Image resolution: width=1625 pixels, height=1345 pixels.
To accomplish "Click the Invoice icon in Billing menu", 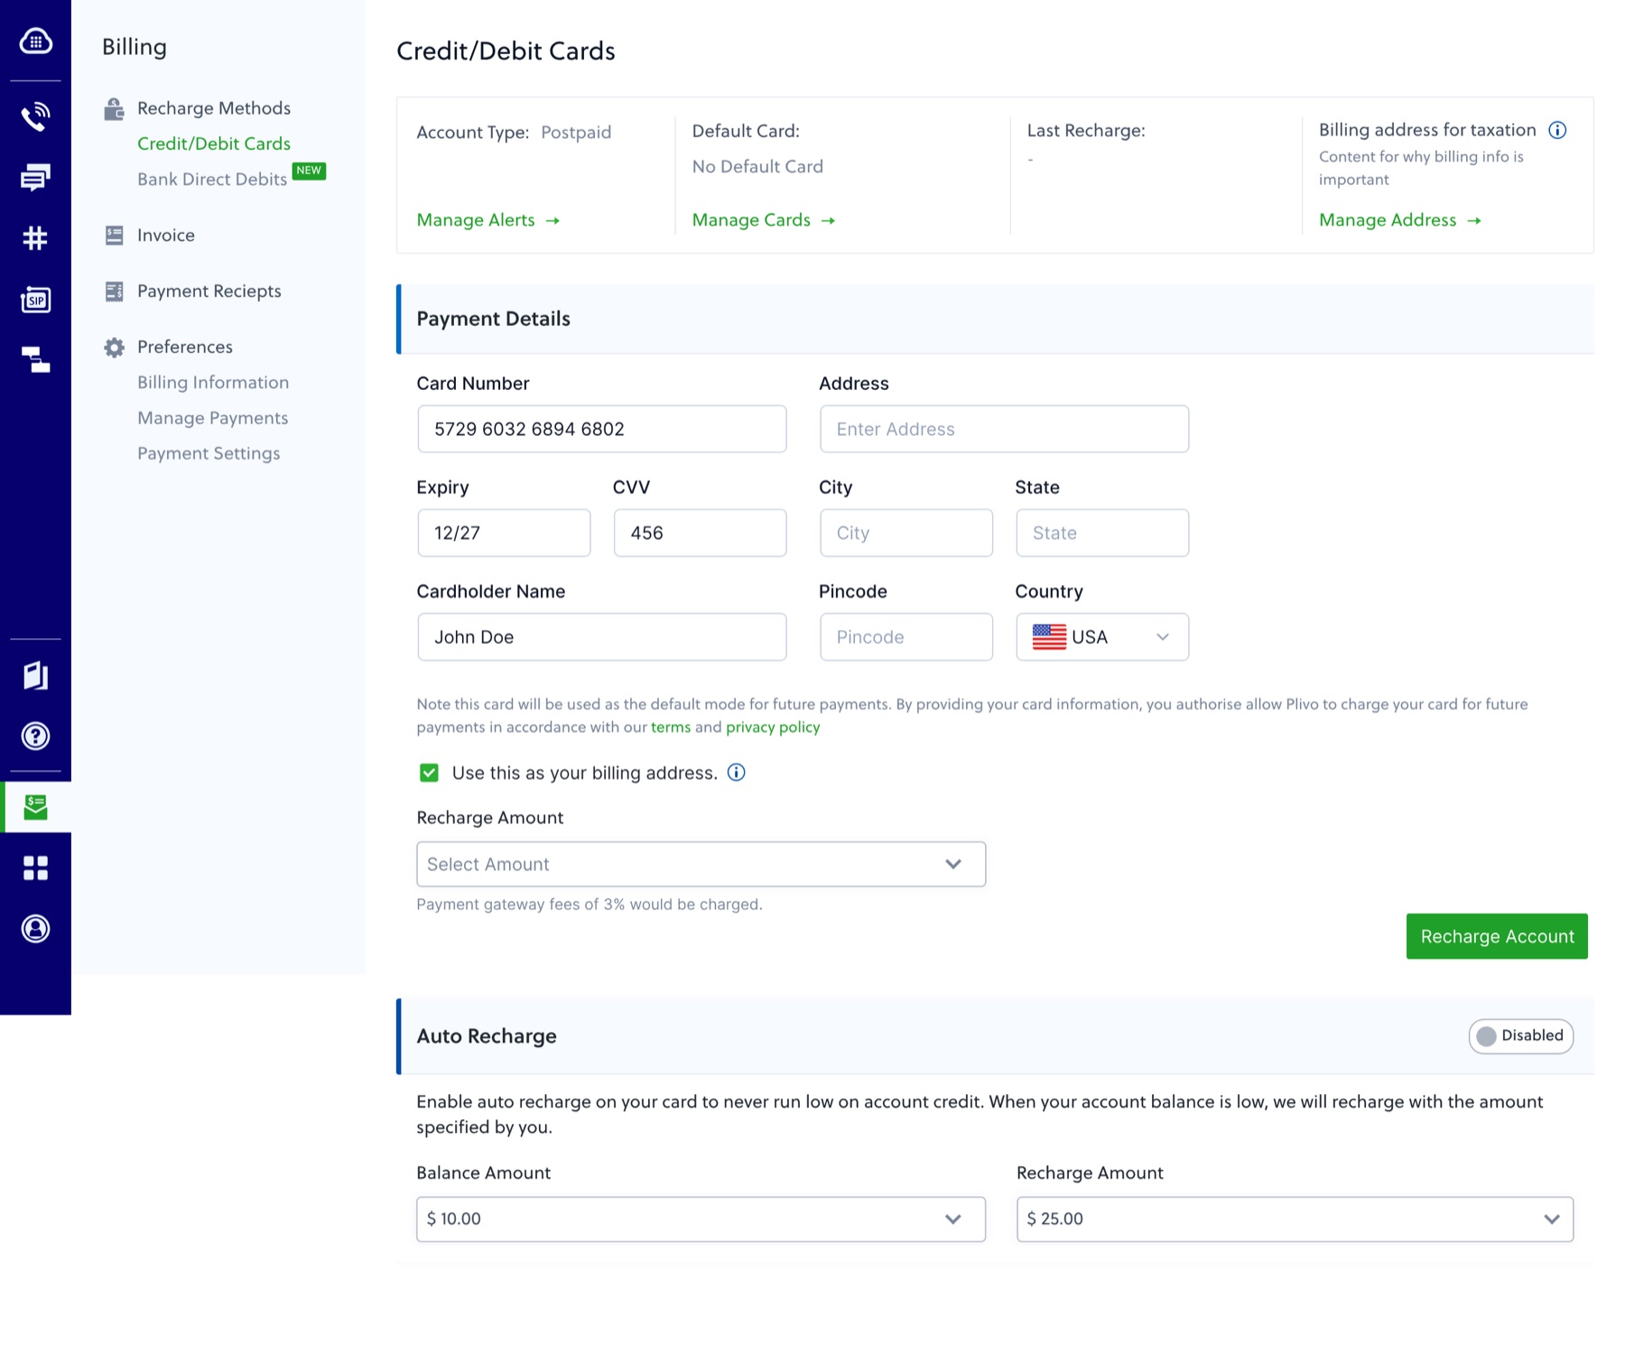I will [114, 236].
